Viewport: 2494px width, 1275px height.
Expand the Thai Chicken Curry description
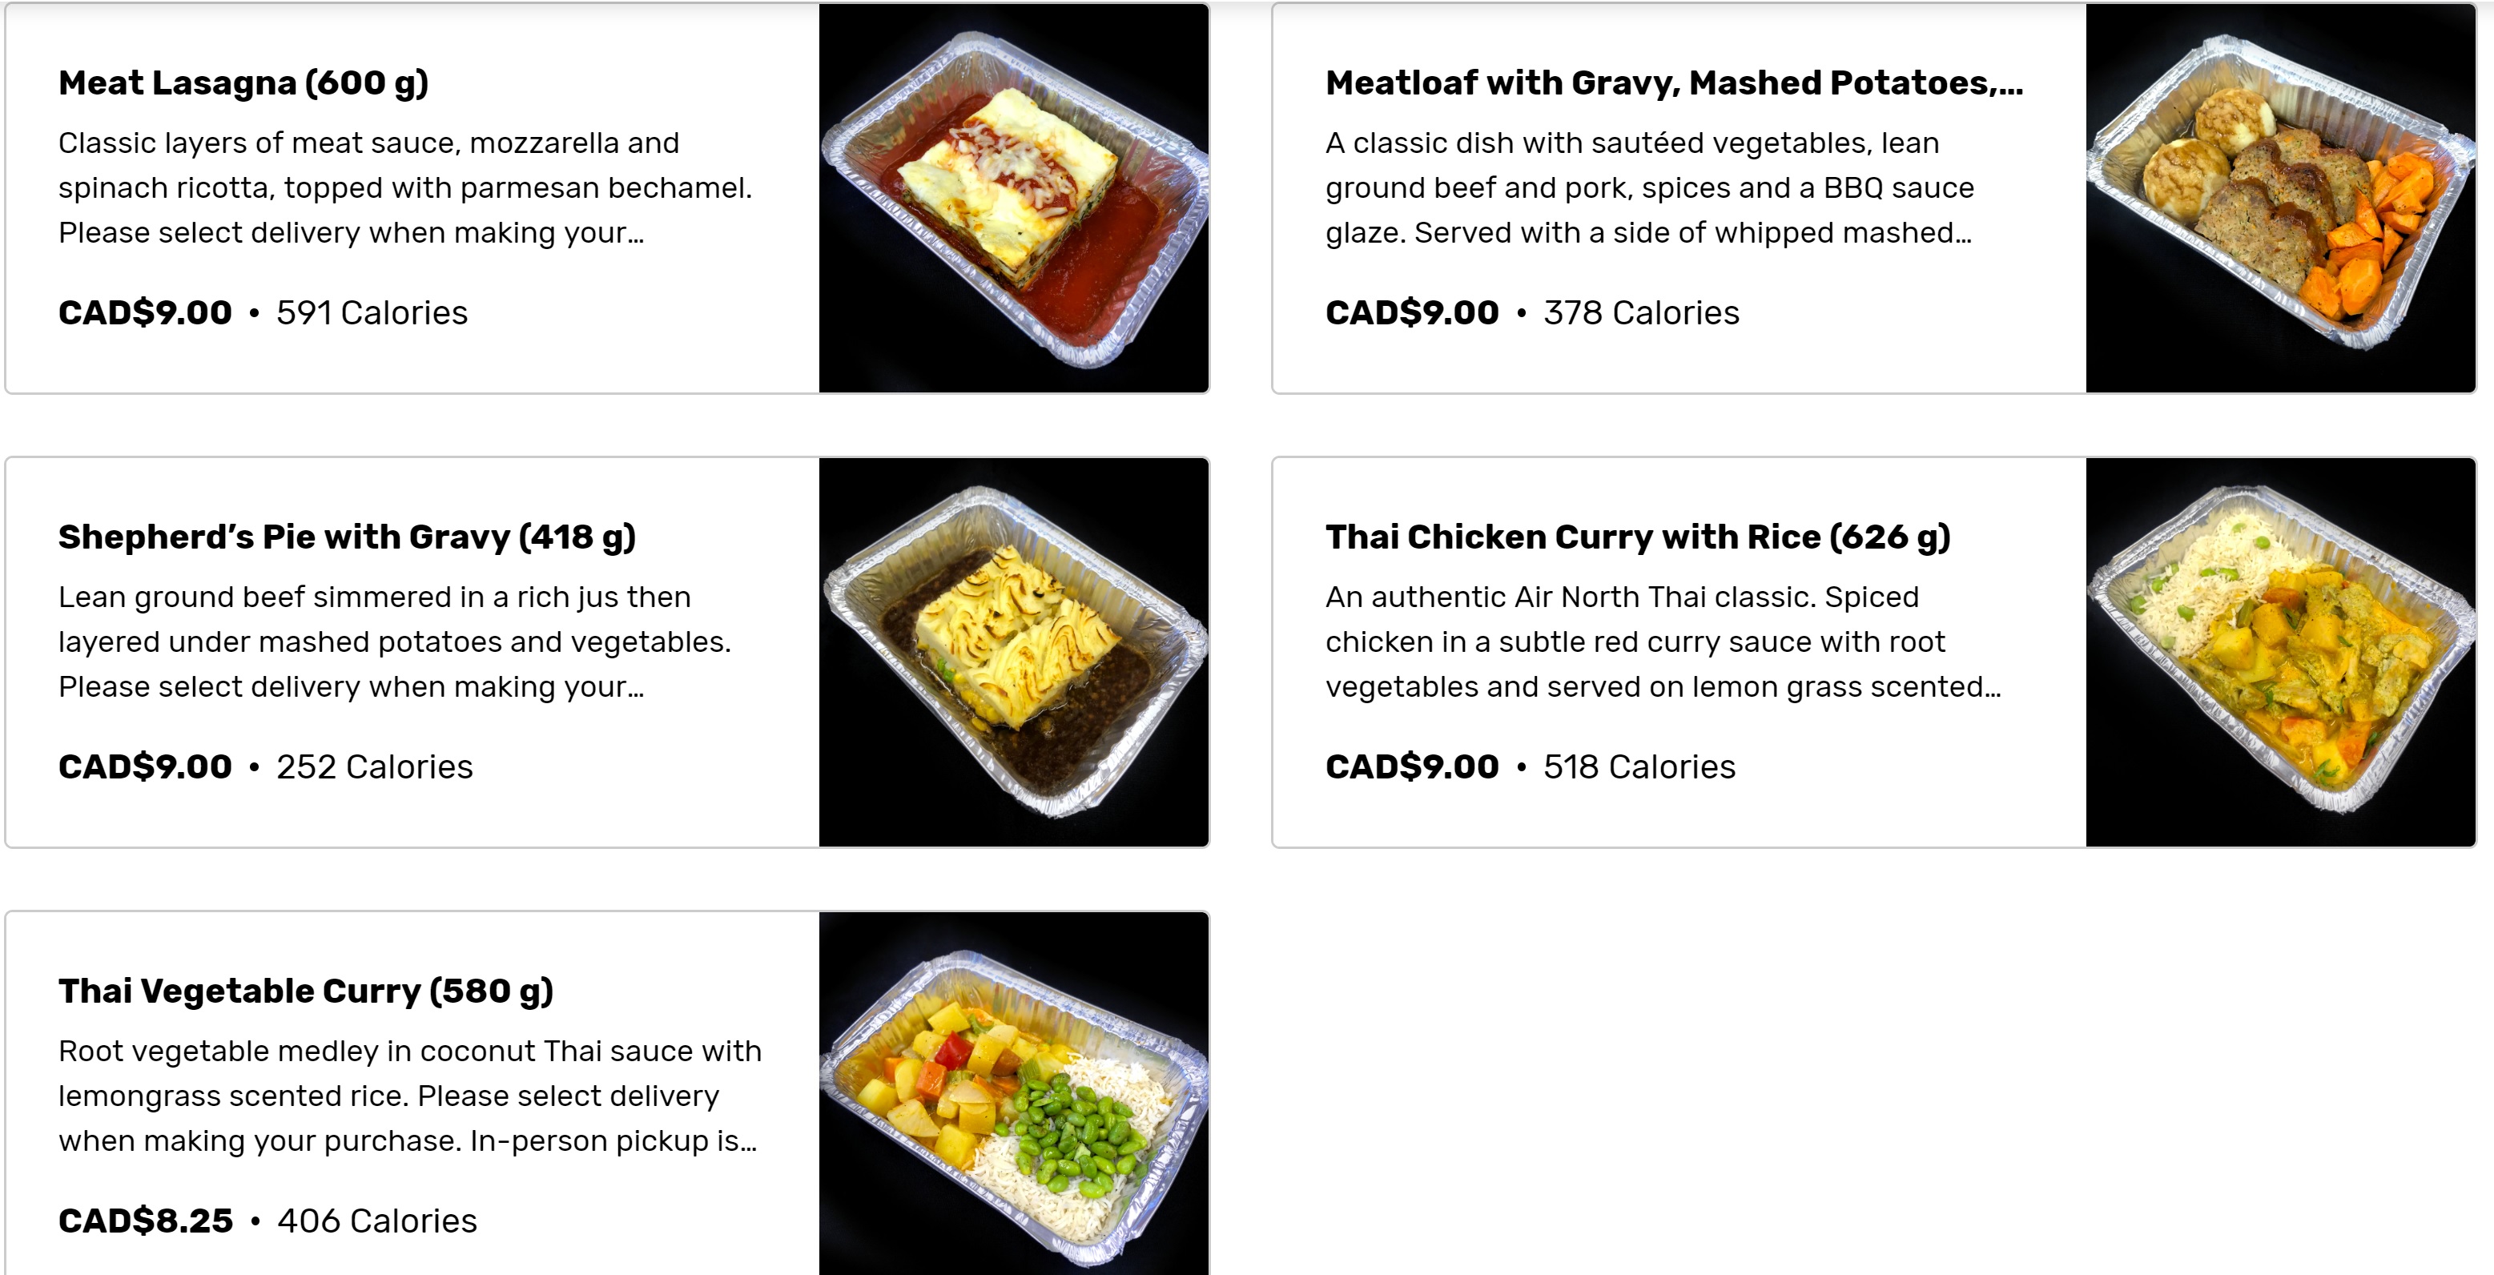tap(1663, 641)
